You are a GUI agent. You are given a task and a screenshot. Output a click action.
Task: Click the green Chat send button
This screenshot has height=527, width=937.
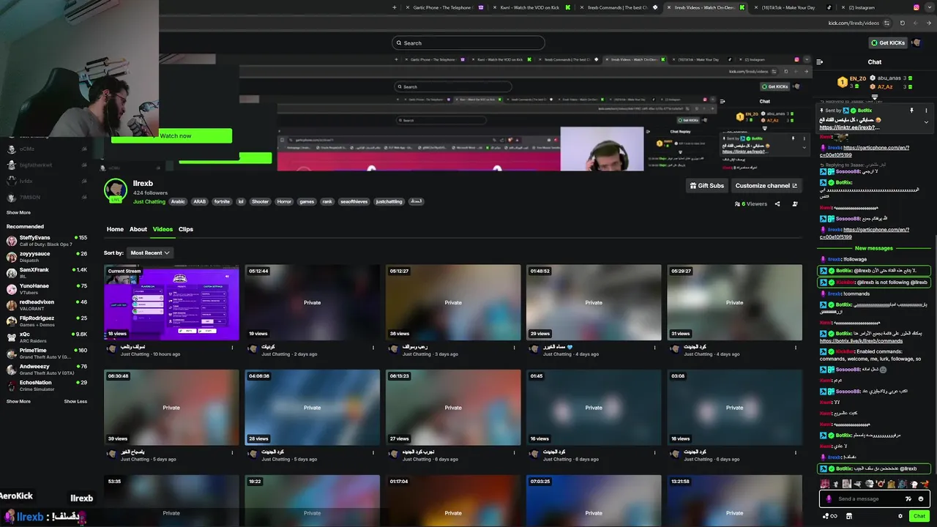pyautogui.click(x=919, y=516)
